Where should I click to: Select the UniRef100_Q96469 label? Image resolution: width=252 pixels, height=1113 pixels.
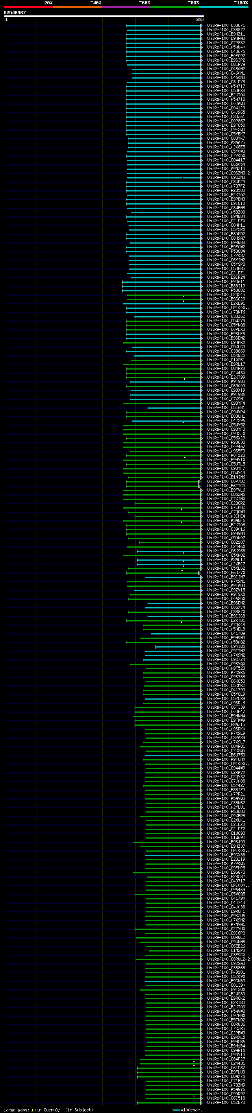(226, 890)
